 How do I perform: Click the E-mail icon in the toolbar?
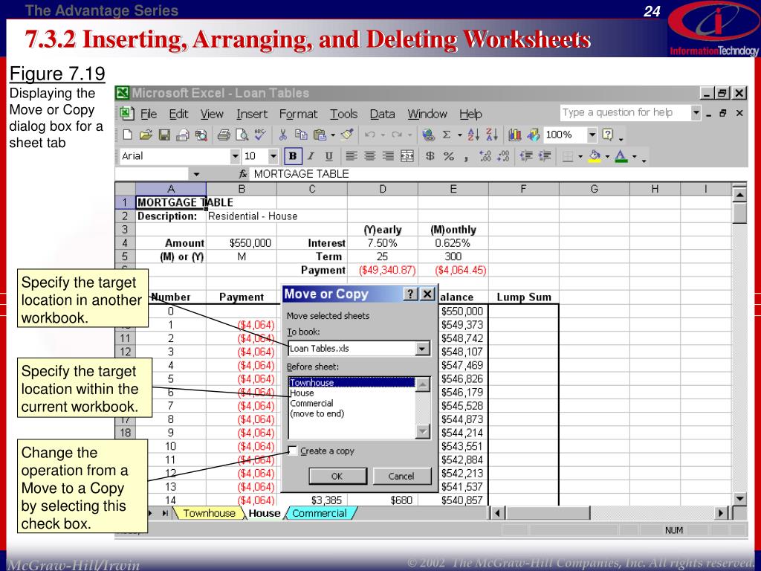pyautogui.click(x=183, y=135)
